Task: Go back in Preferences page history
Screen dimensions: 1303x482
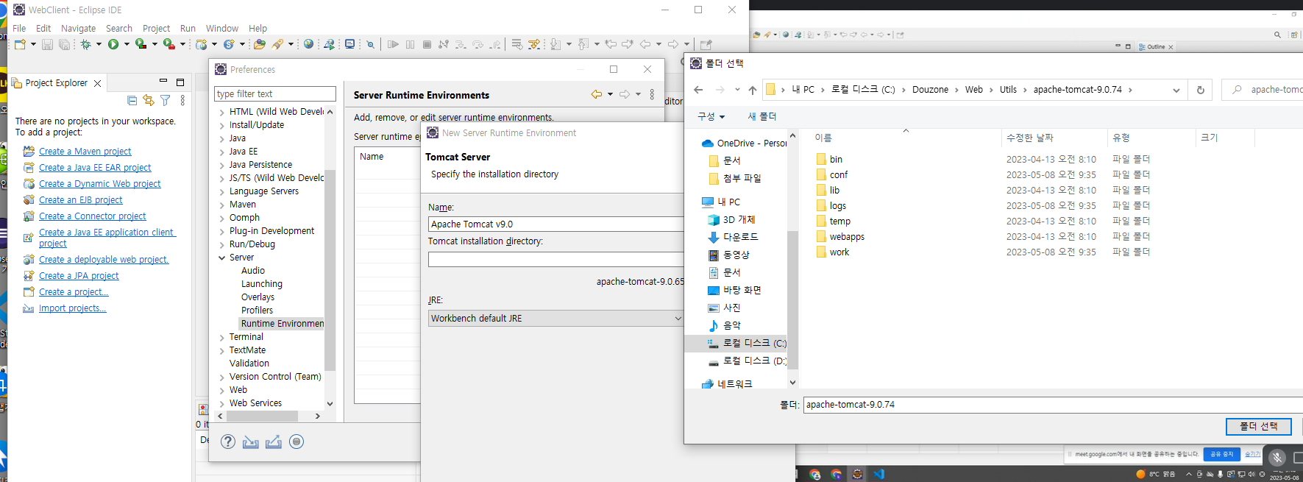Action: [x=597, y=94]
